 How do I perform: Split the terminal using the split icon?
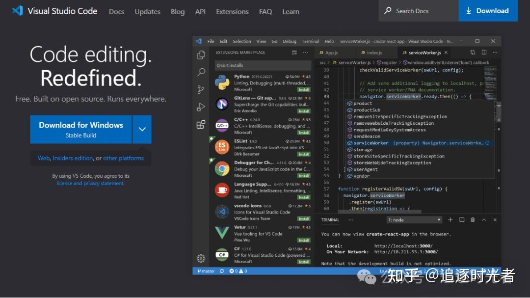click(461, 219)
